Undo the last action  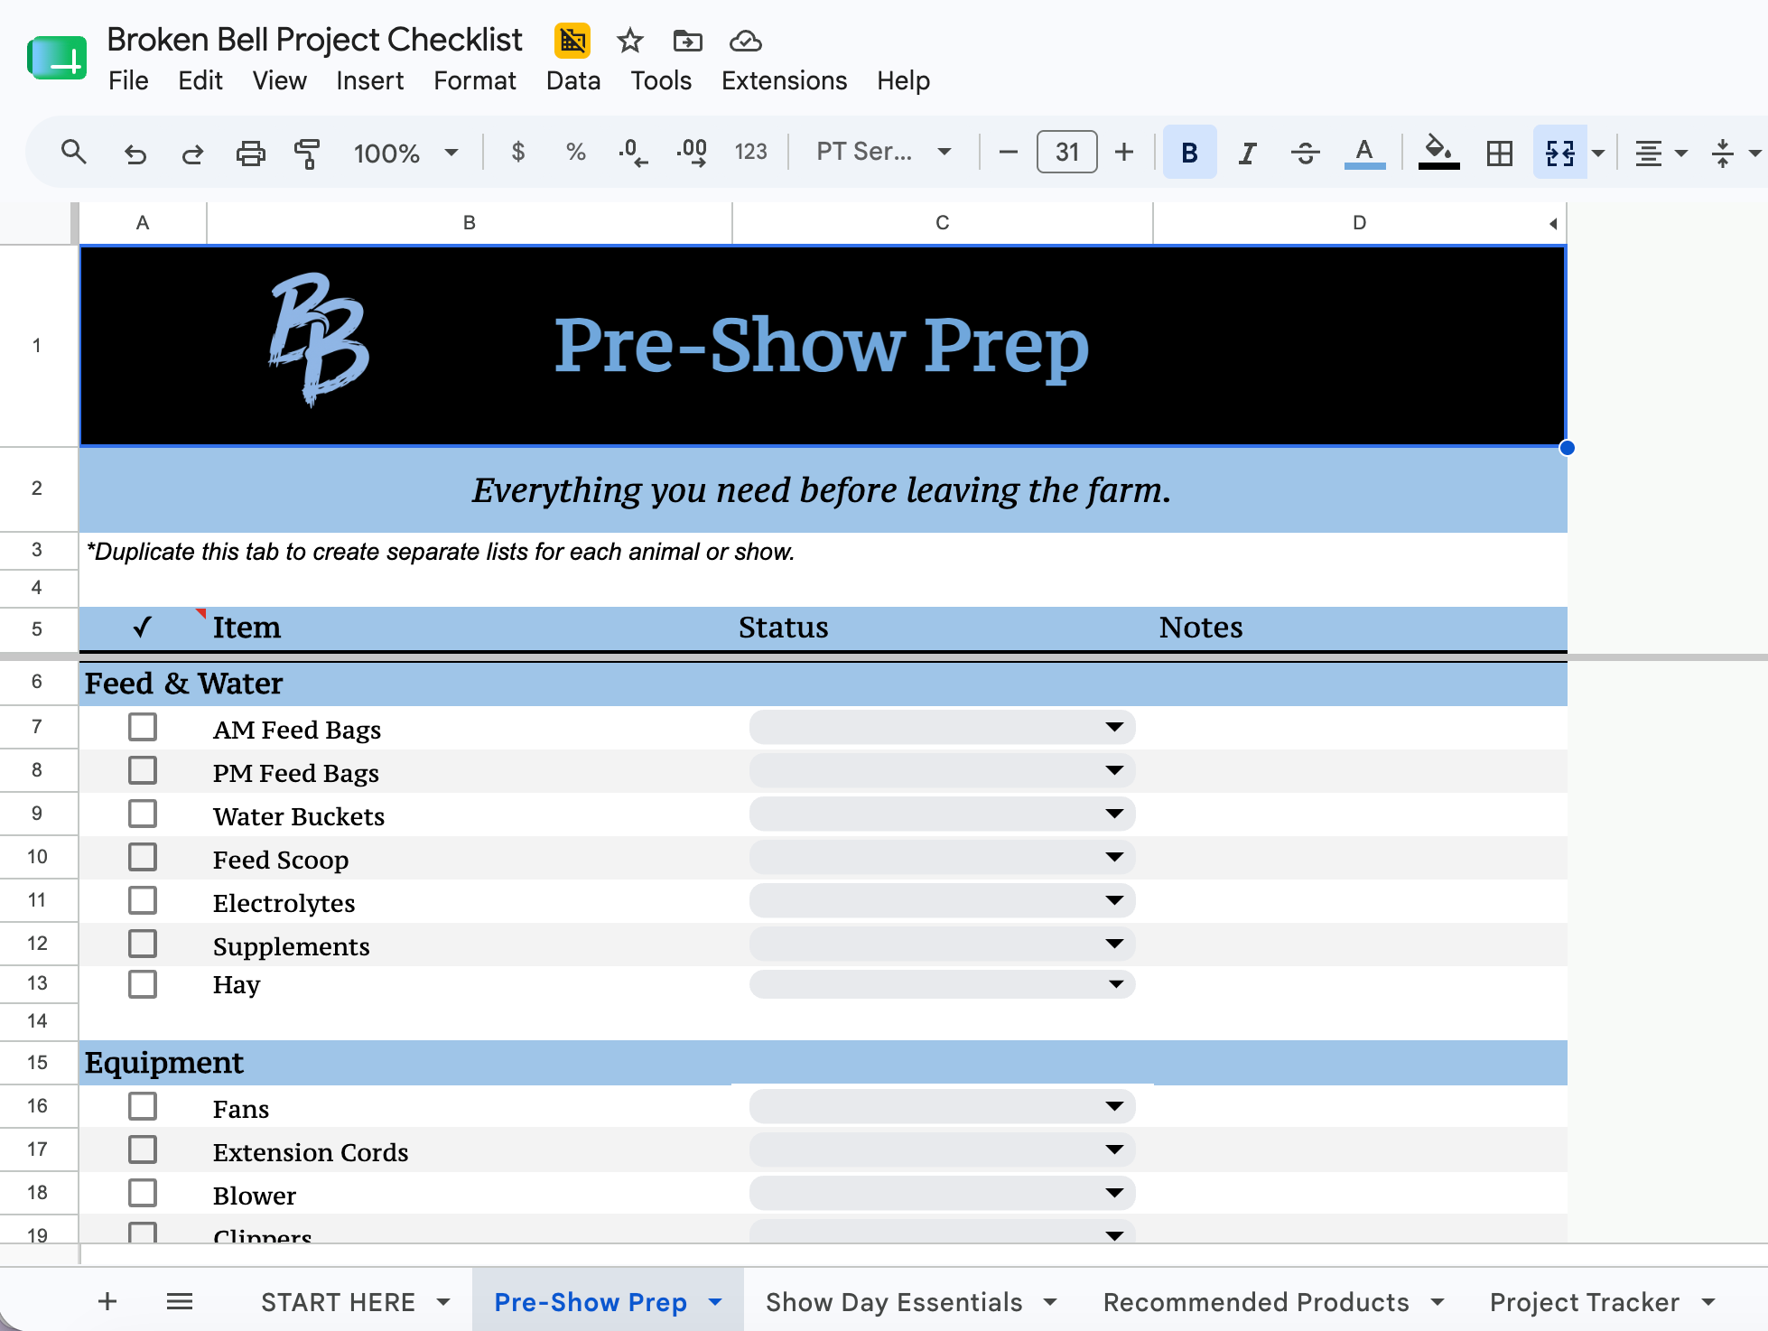[135, 153]
